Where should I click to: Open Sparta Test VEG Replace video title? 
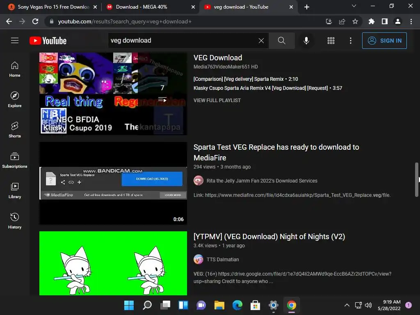click(276, 152)
